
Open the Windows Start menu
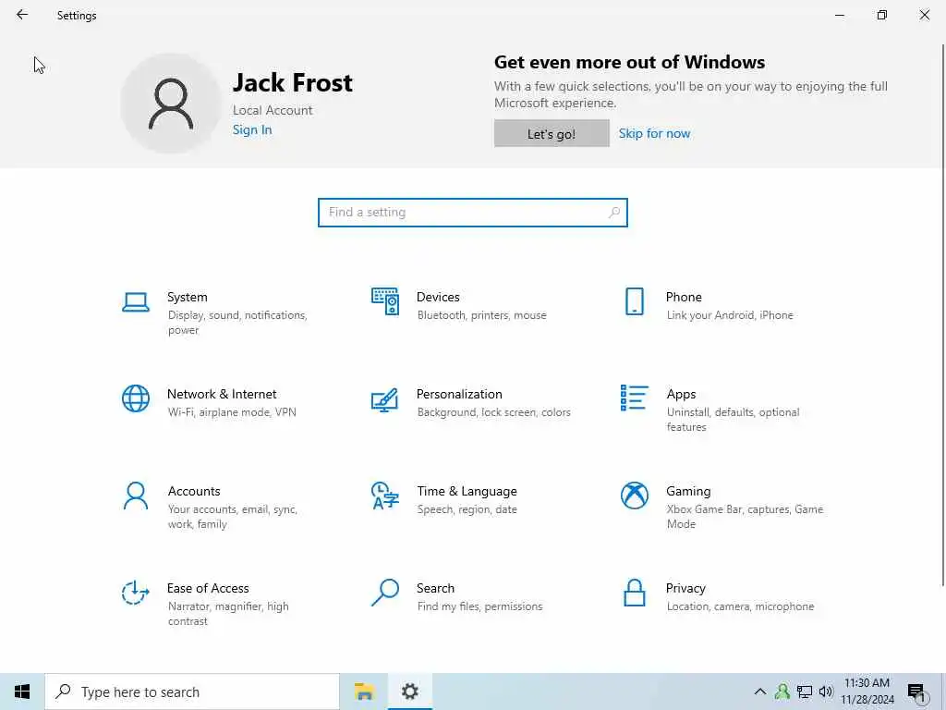[x=22, y=692]
